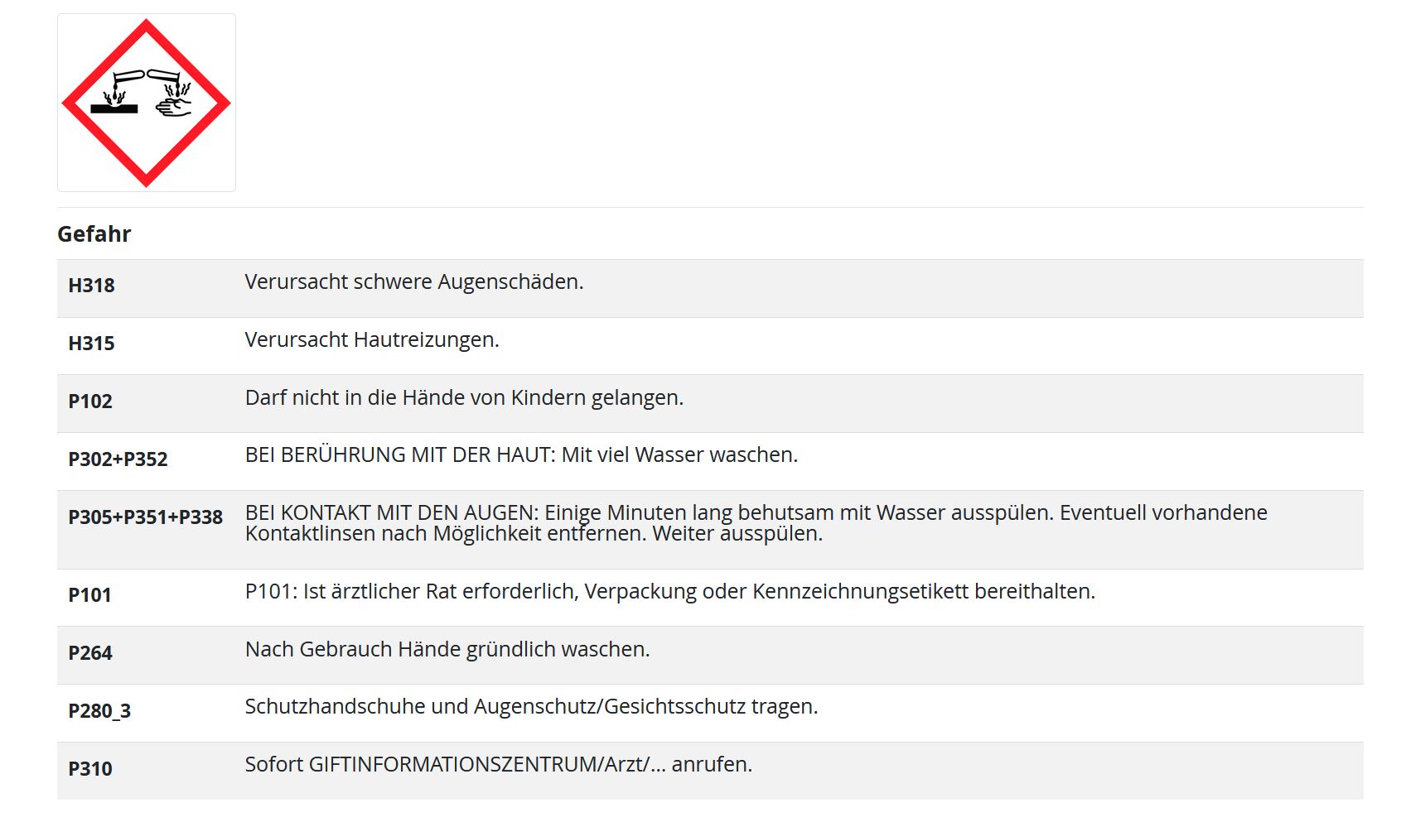The image size is (1406, 827).
Task: Click 'Verursacht Hautreizungen.' statement
Action: point(372,340)
